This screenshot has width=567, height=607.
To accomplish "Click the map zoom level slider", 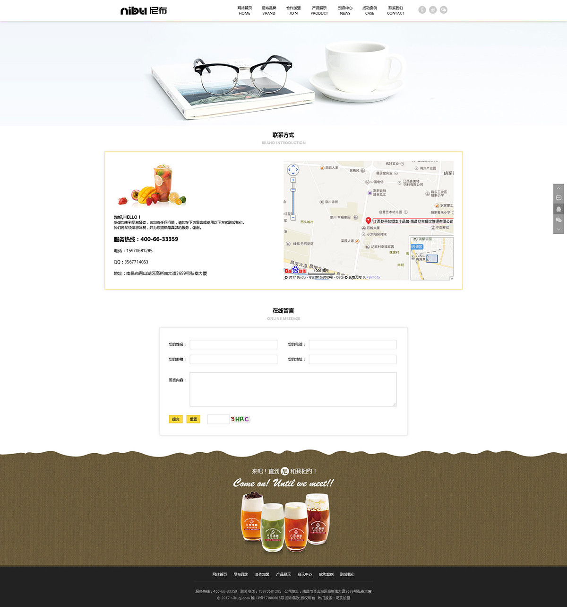I will pyautogui.click(x=293, y=190).
